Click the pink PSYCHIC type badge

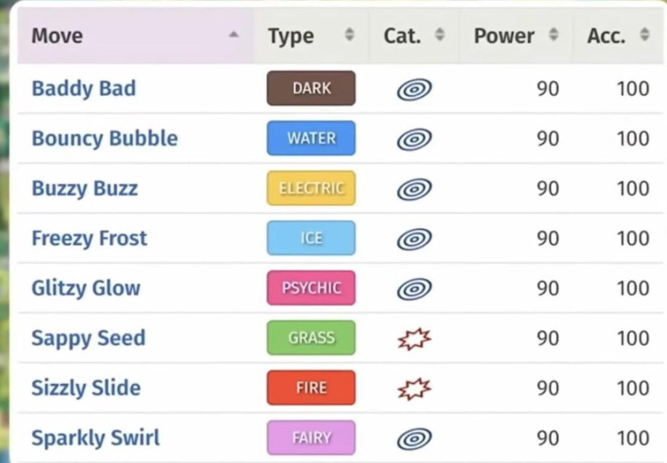tap(311, 288)
